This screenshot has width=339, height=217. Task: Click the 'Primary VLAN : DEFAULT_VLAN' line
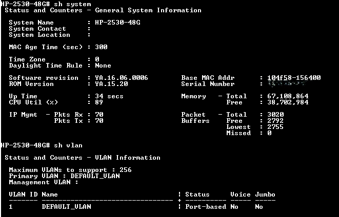click(x=64, y=176)
